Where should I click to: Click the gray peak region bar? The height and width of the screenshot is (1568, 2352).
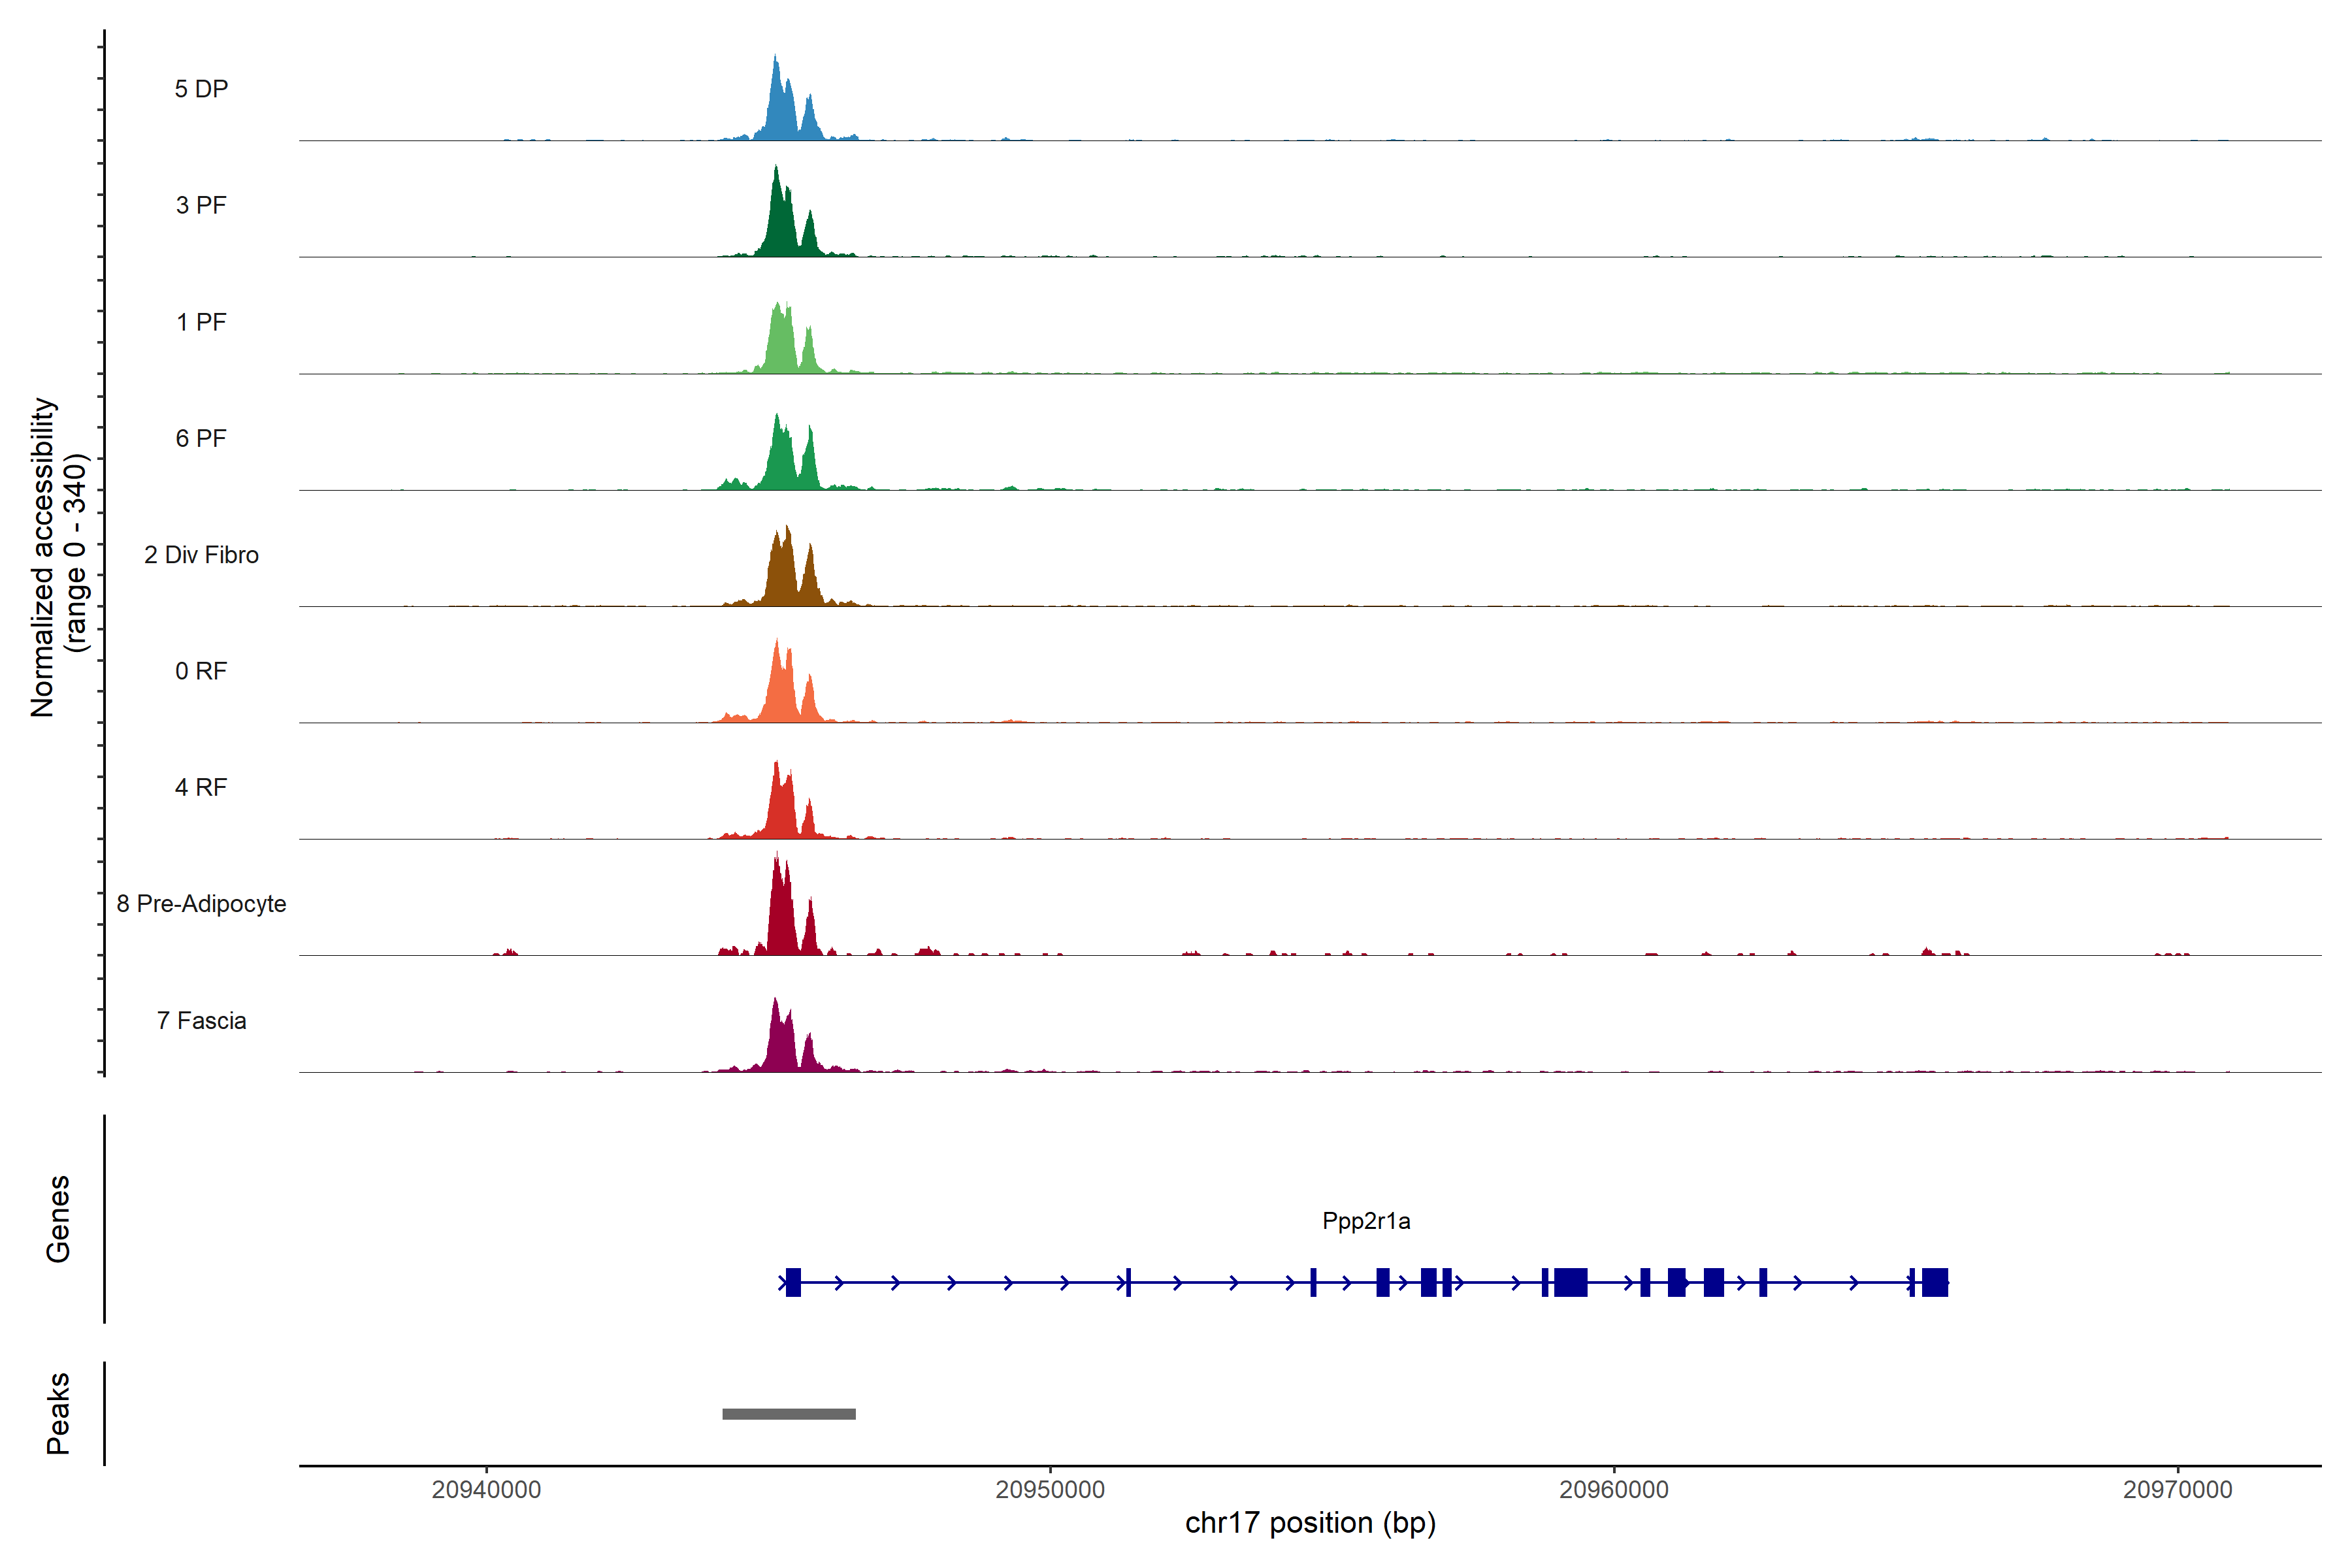[x=789, y=1414]
